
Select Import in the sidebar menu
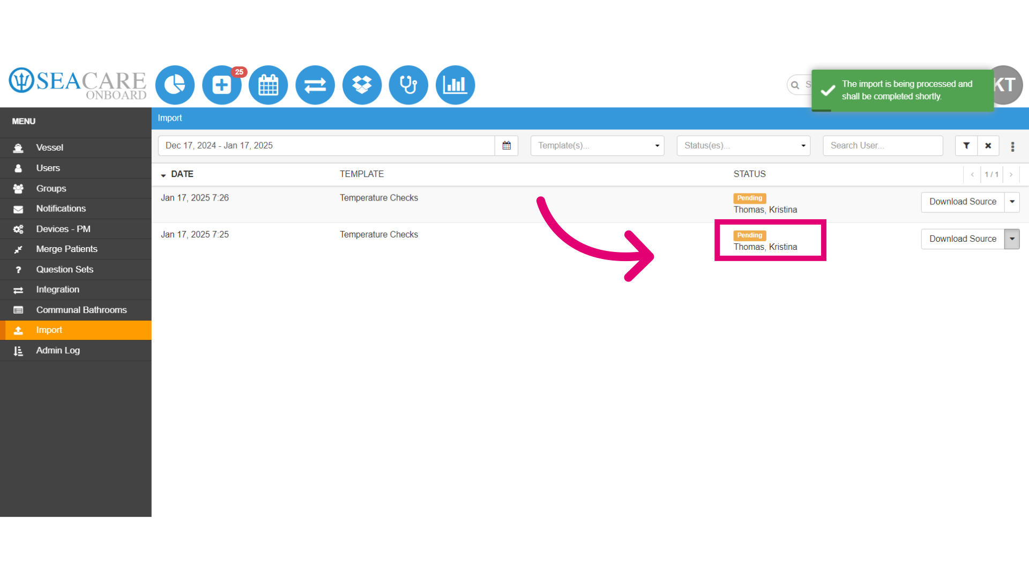(x=76, y=330)
